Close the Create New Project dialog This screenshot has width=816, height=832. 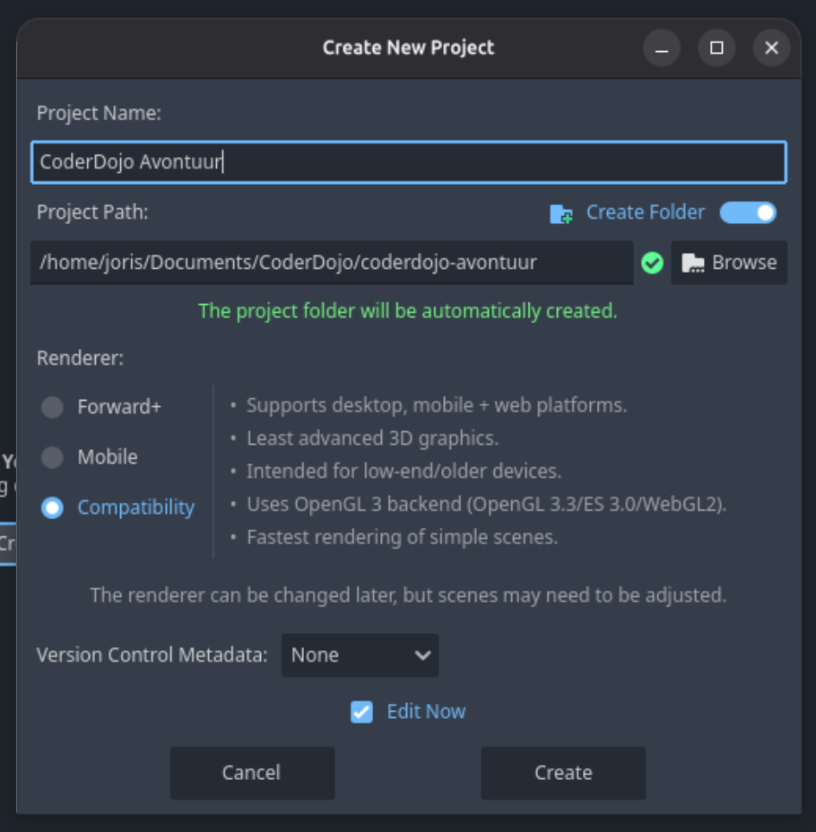tap(771, 48)
